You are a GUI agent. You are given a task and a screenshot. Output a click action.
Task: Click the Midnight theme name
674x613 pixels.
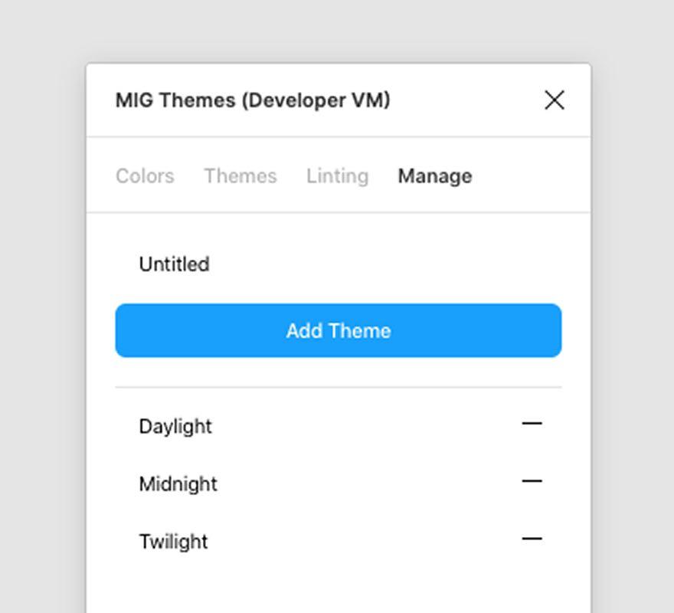pyautogui.click(x=178, y=484)
